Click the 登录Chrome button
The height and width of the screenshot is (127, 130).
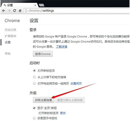tap(43, 54)
